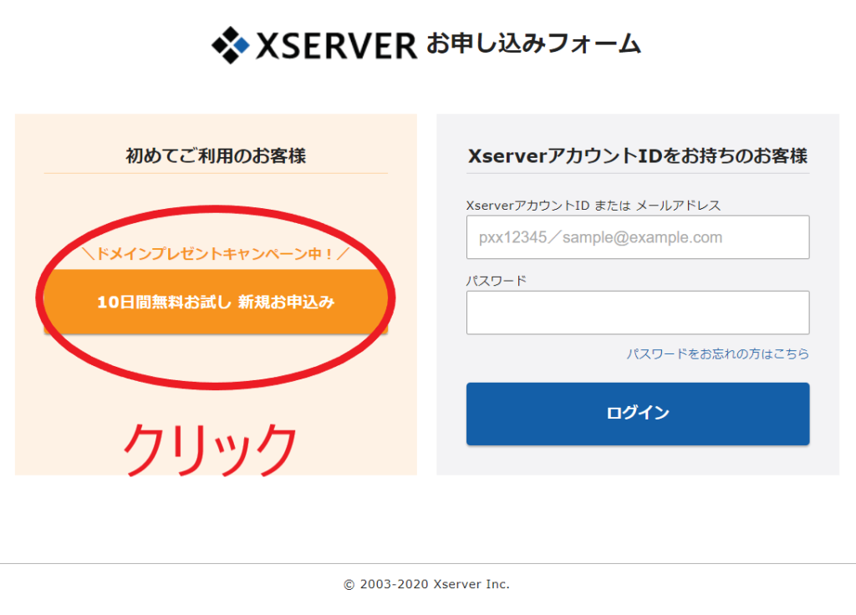Image resolution: width=856 pixels, height=615 pixels.
Task: Click the 初めてご利用のお客様 heading
Action: tap(216, 156)
